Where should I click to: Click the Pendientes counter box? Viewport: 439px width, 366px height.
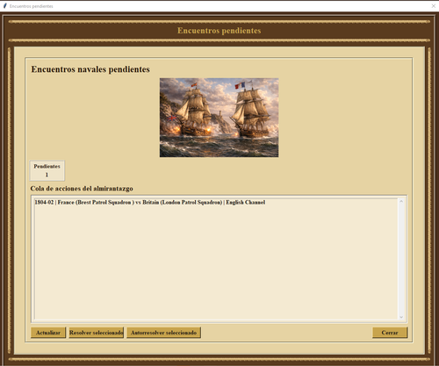pyautogui.click(x=47, y=170)
